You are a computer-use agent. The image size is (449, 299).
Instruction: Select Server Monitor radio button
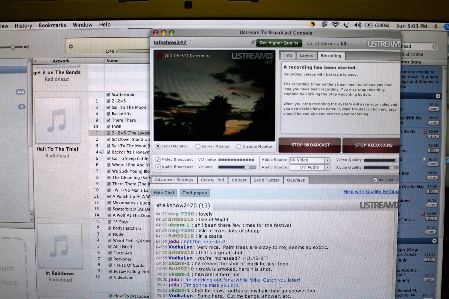(x=198, y=146)
